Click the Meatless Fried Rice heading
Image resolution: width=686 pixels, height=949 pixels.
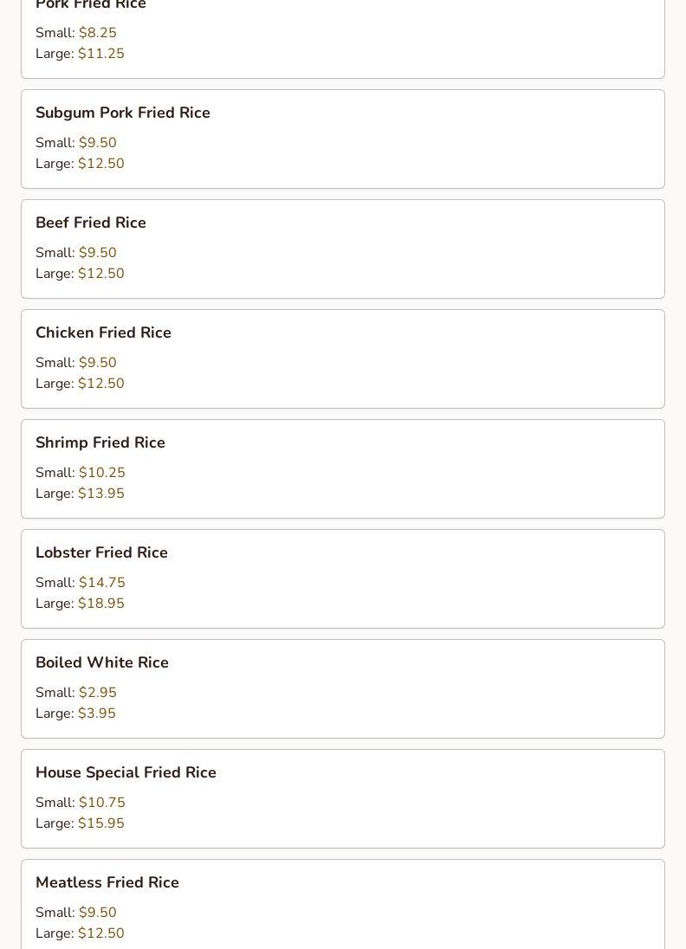tap(107, 882)
